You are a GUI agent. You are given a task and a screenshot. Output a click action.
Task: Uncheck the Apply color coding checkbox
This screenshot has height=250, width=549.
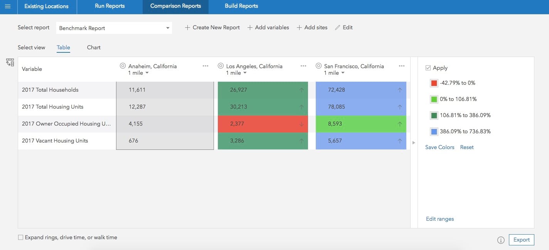click(x=428, y=68)
